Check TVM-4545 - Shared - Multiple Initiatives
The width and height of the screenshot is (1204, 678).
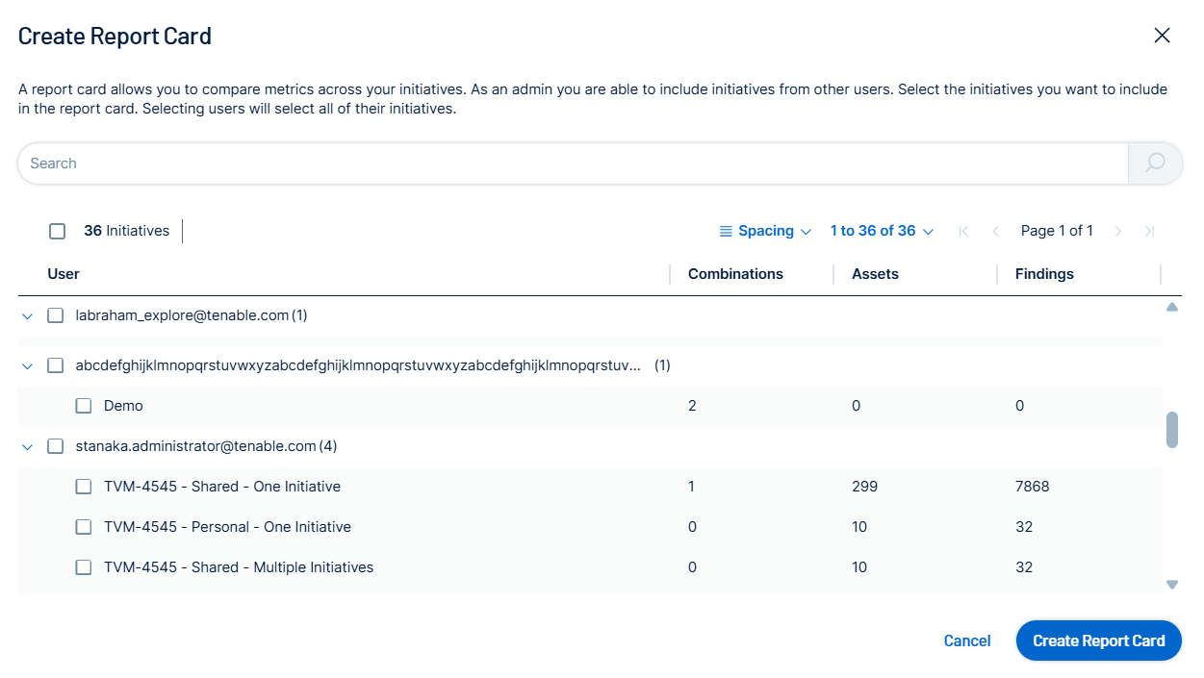coord(84,567)
